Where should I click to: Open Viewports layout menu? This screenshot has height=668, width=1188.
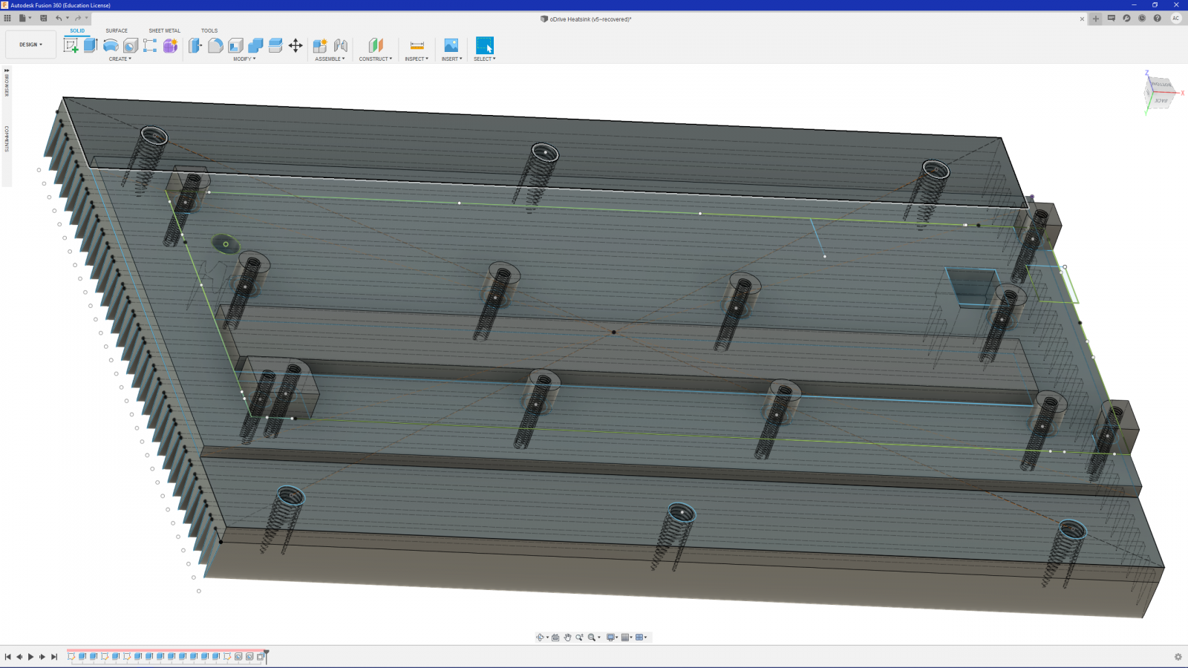[641, 638]
